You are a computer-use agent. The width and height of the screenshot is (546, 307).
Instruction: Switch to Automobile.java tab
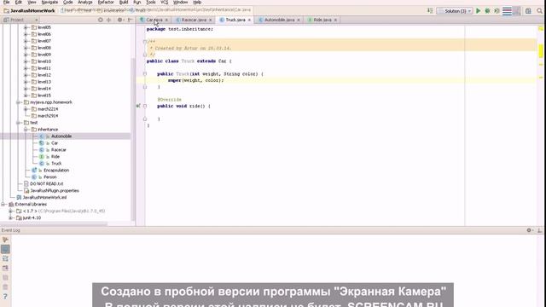point(279,20)
